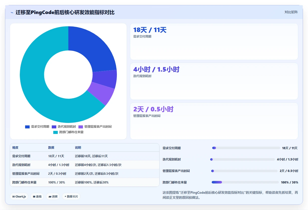Viewport: 308px width, 210px height.
Task: Click 迭代规划耗时 progress bar
Action: coord(243,159)
